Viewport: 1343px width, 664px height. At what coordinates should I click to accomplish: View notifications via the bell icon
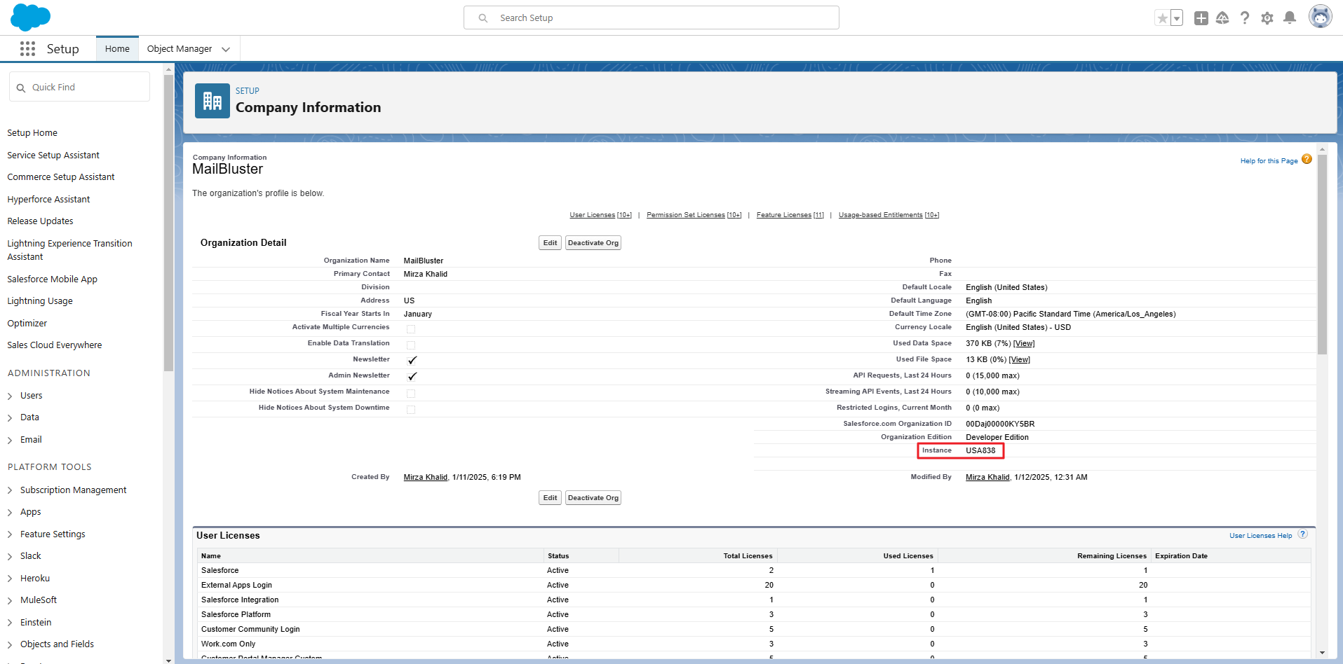point(1289,18)
